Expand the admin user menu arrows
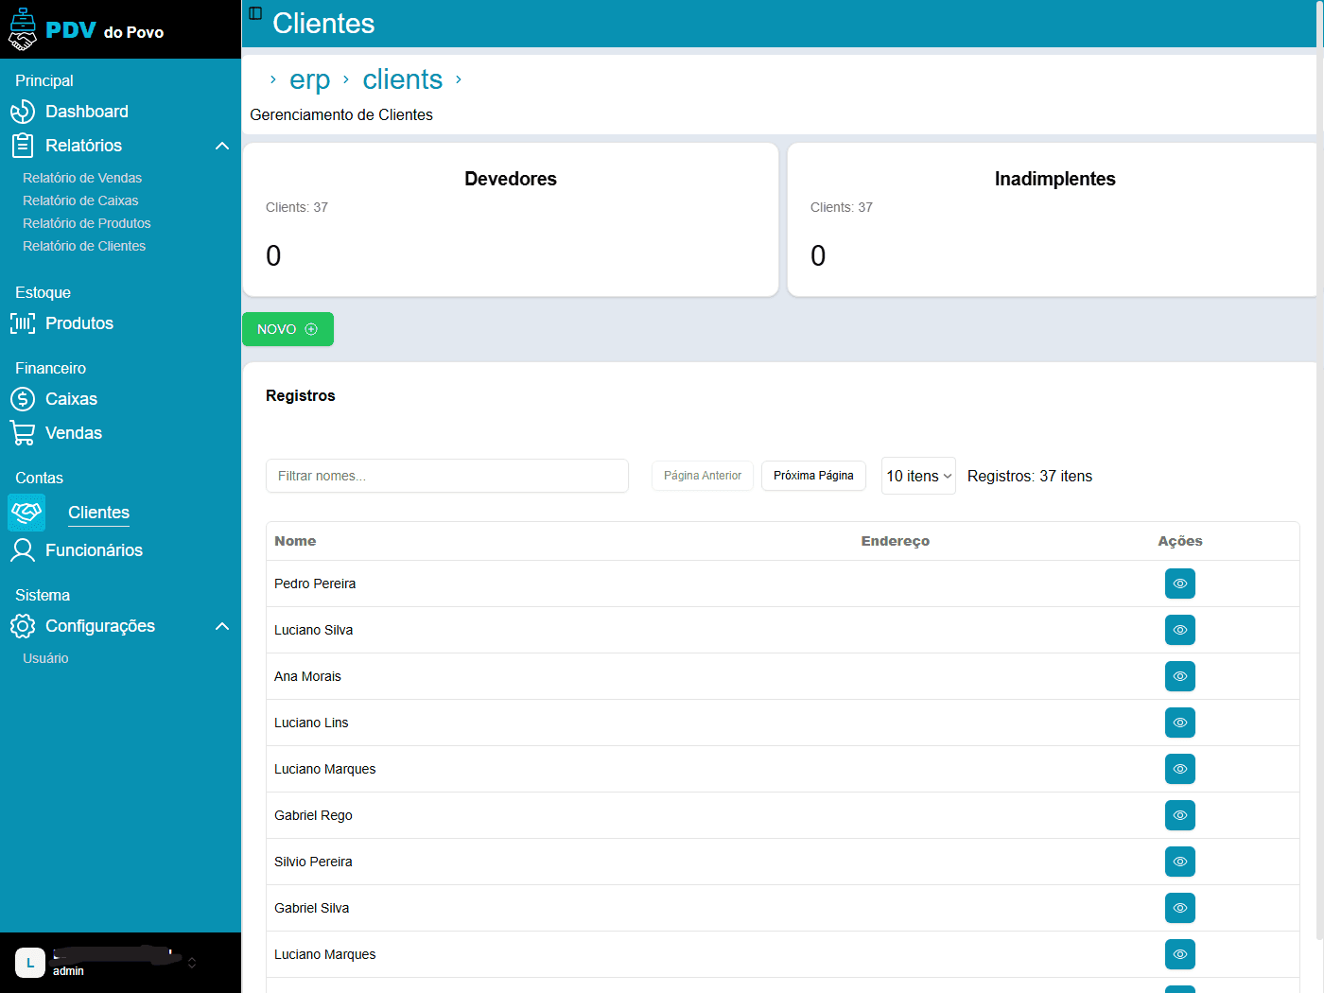The height and width of the screenshot is (993, 1324). click(192, 963)
